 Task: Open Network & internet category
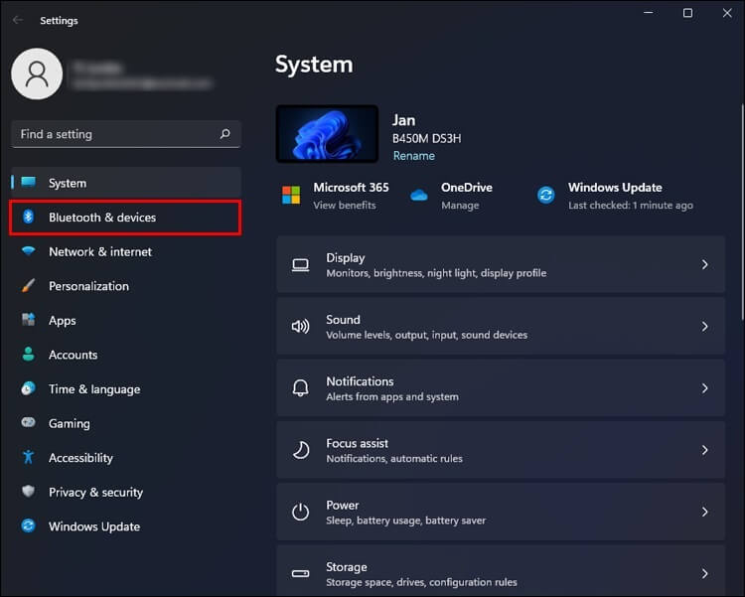(100, 251)
